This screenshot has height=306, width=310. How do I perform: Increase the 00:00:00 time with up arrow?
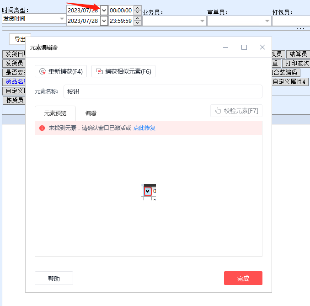tap(138, 8)
